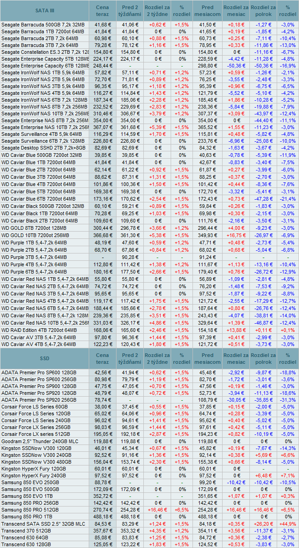Click +44,9% in Transcend SATA SSD 32GB row
Image resolution: width=299 pixels, height=548 pixels.
[x=287, y=524]
